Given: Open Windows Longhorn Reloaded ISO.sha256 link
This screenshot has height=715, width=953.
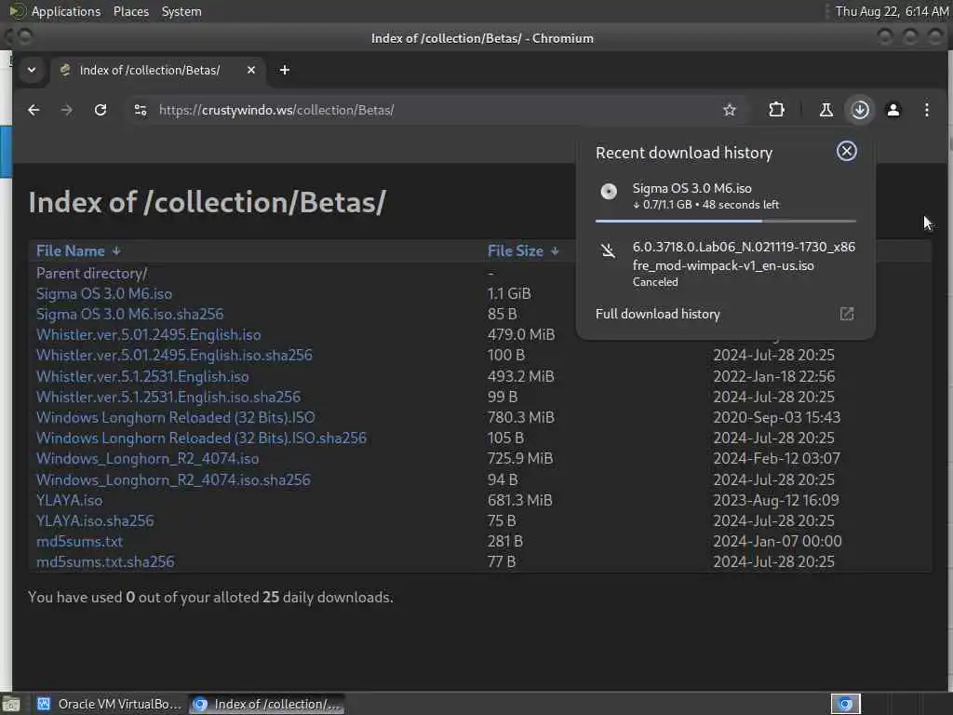Looking at the screenshot, I should coord(201,438).
